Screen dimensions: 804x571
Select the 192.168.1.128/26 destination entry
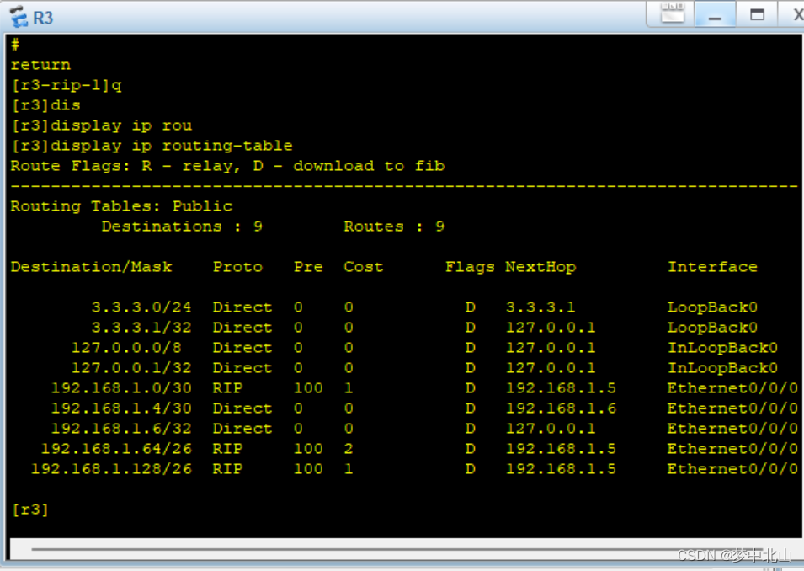[111, 469]
